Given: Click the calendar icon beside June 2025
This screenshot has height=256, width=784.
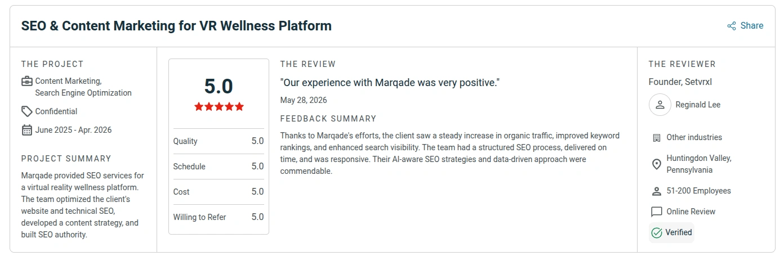Looking at the screenshot, I should pyautogui.click(x=27, y=130).
